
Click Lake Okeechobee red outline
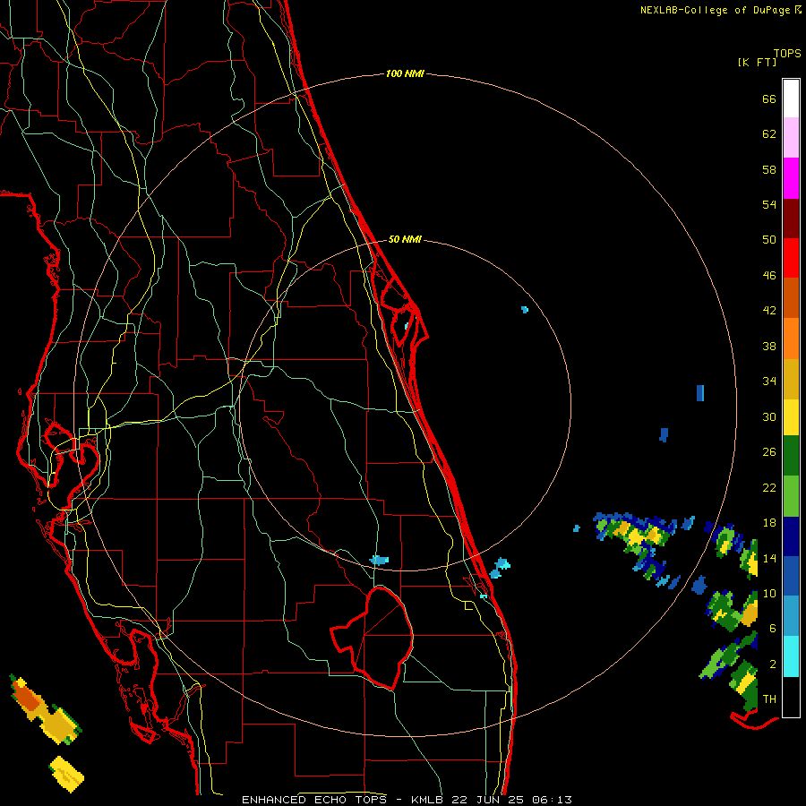[373, 638]
